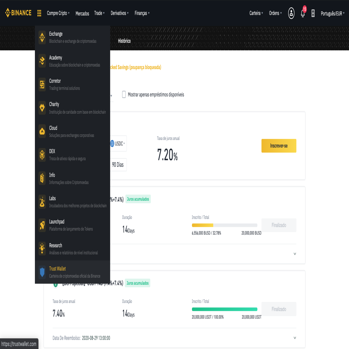Viewport: 349px width, 349px height.
Task: Open the user profile icon
Action: coord(291,13)
